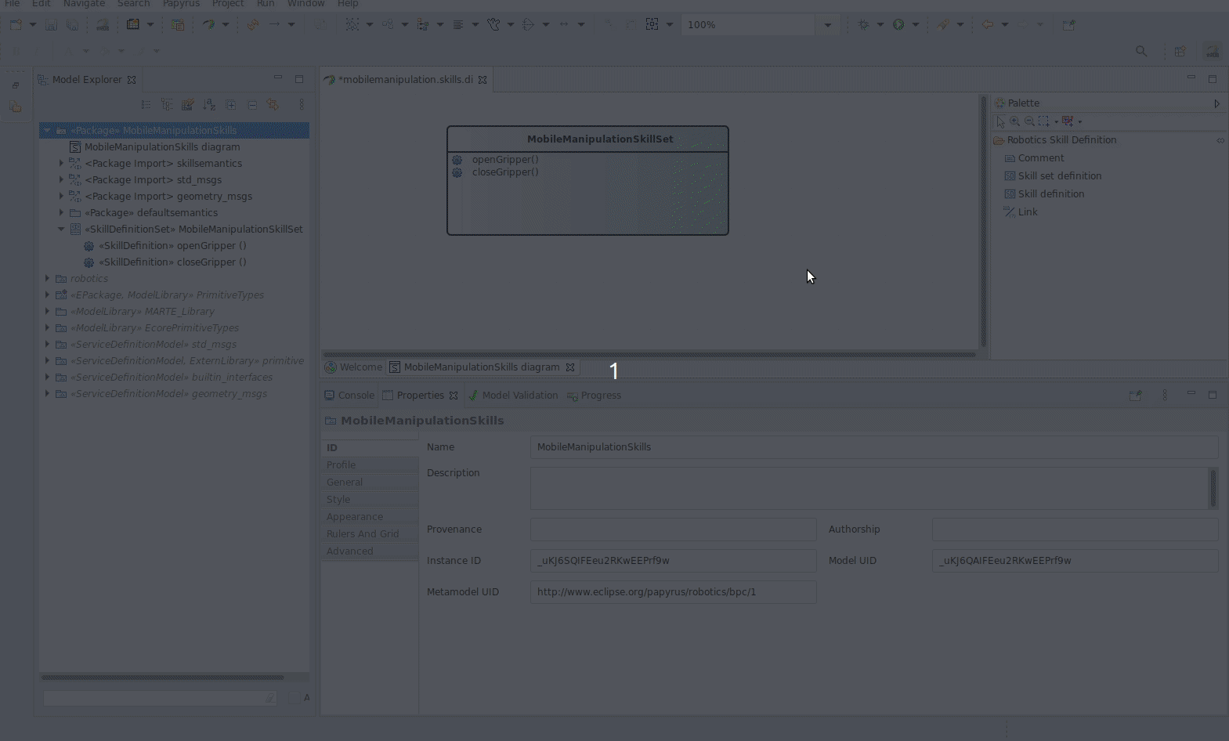Click the Skill set definition palette tool
This screenshot has width=1229, height=741.
tap(1059, 176)
